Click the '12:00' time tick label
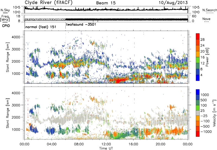Screen dimensions: 217x150 [x=106, y=144]
